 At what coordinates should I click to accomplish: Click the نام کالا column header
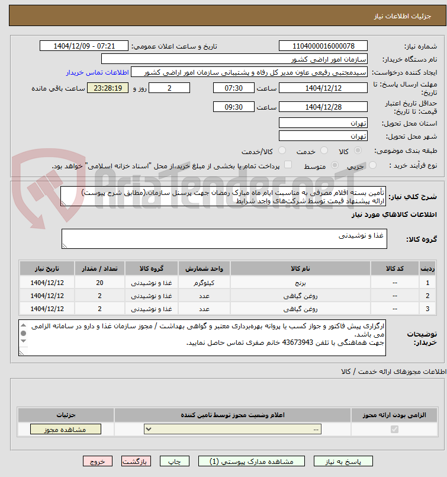coord(300,268)
